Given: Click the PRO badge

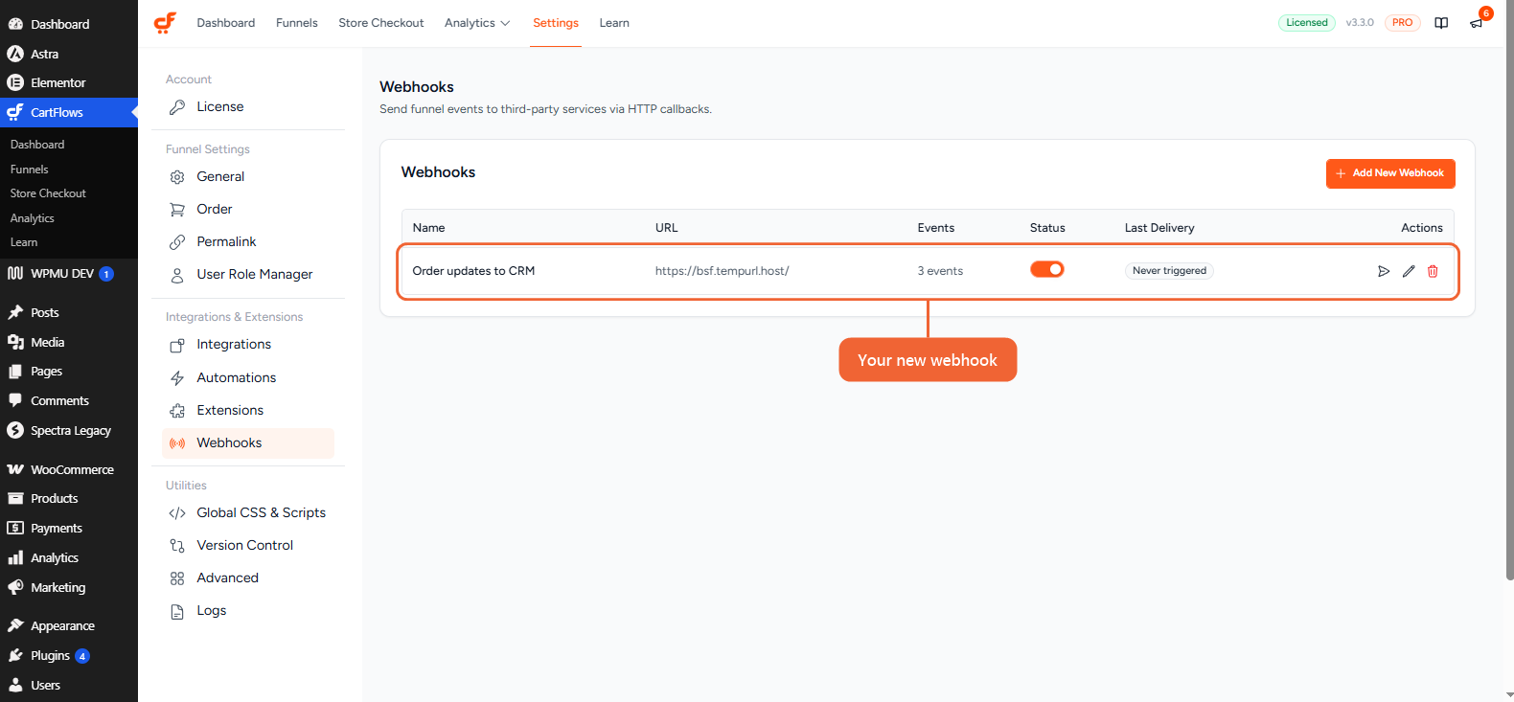Looking at the screenshot, I should [1403, 23].
